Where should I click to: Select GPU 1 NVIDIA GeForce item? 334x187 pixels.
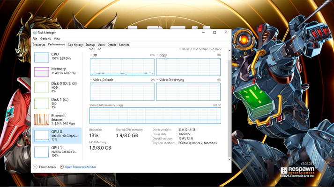tap(57, 152)
